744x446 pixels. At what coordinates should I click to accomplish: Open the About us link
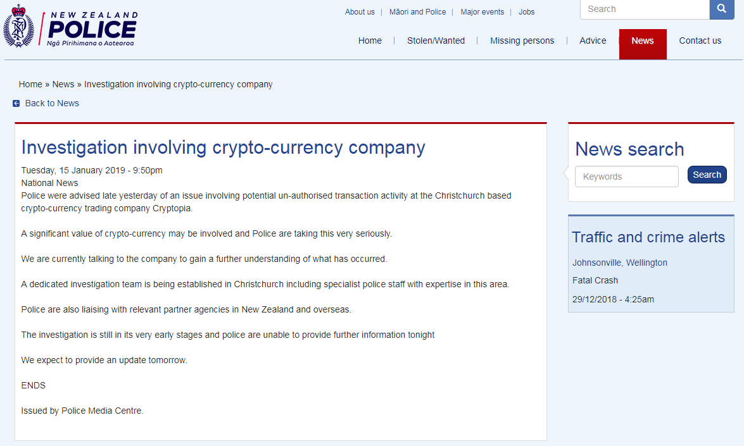[360, 12]
